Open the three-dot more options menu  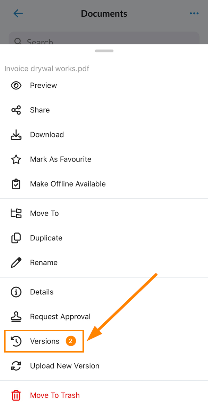[x=194, y=14]
